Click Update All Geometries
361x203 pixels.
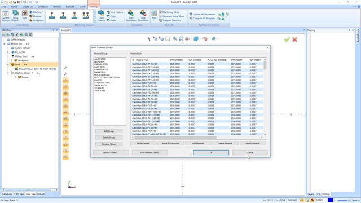[x=202, y=14]
